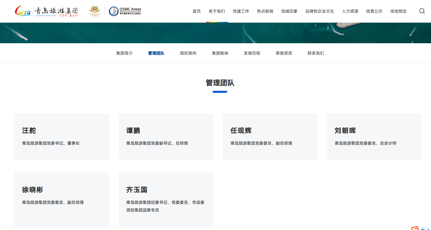
Task: Switch to the 发展历程 tab
Action: coord(252,53)
